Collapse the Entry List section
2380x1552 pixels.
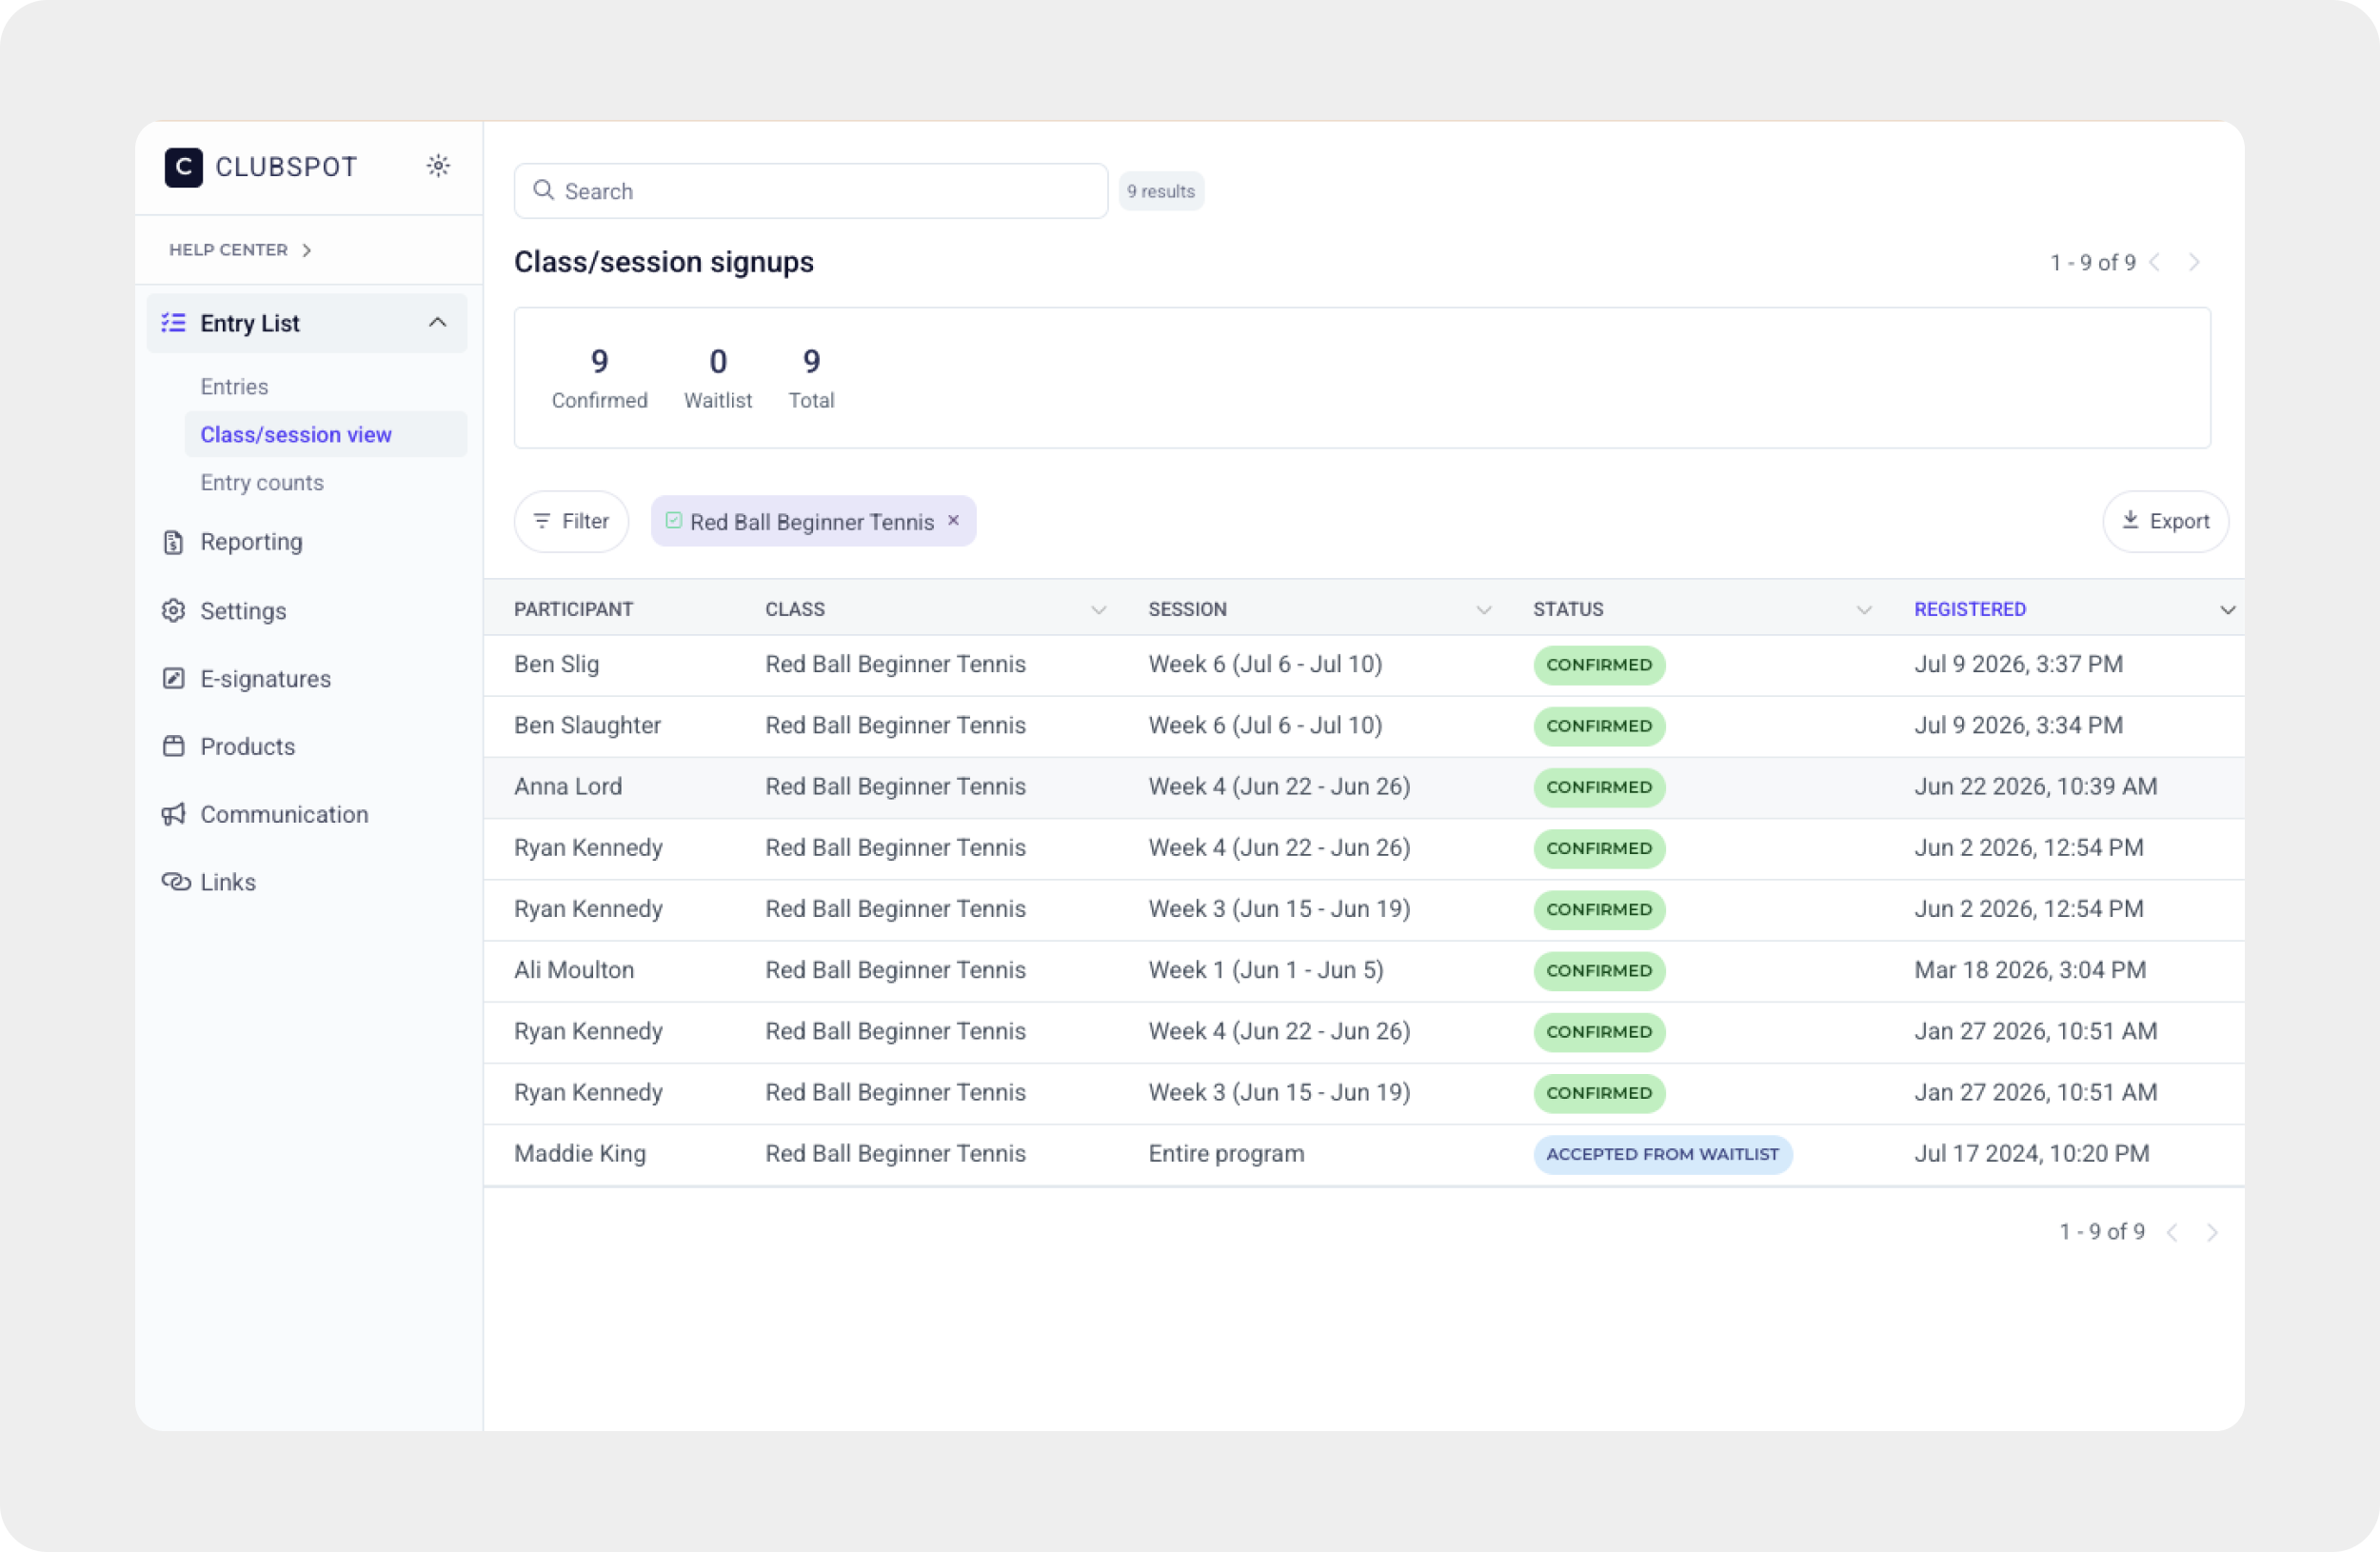tap(437, 322)
